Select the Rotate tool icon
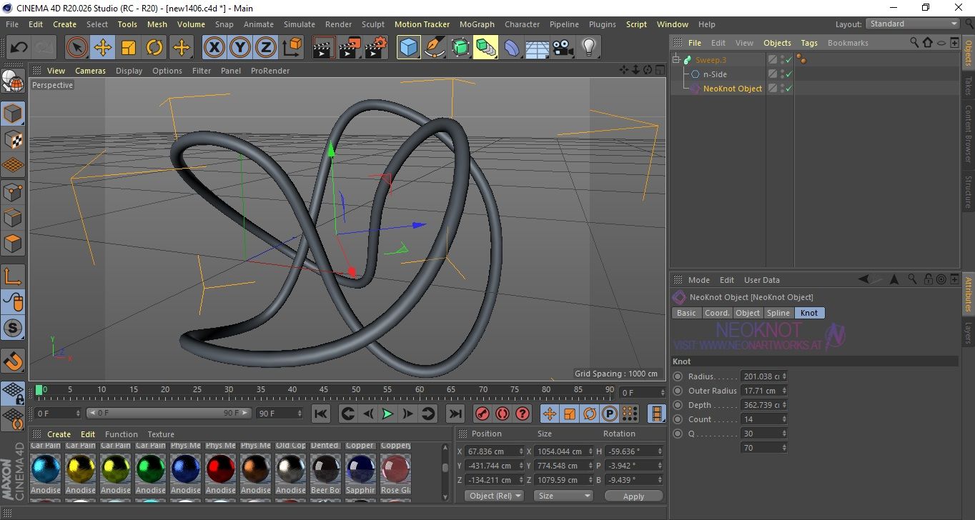This screenshot has width=975, height=520. pyautogui.click(x=154, y=48)
